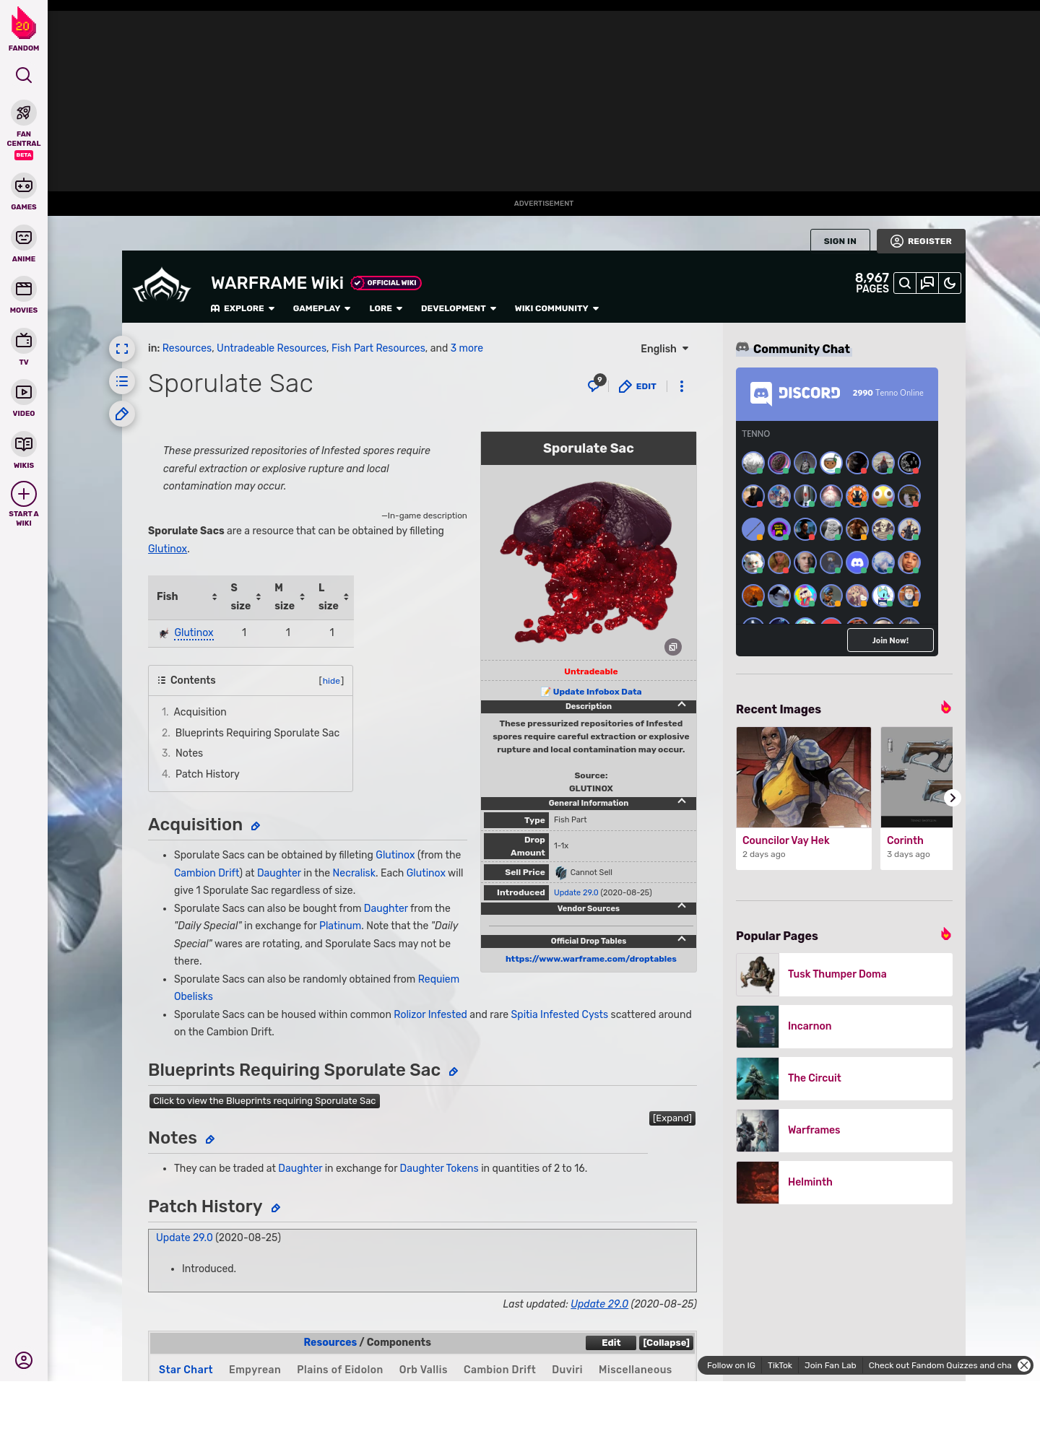1040x1444 pixels.
Task: Show next Recent Images with arrow
Action: [953, 798]
